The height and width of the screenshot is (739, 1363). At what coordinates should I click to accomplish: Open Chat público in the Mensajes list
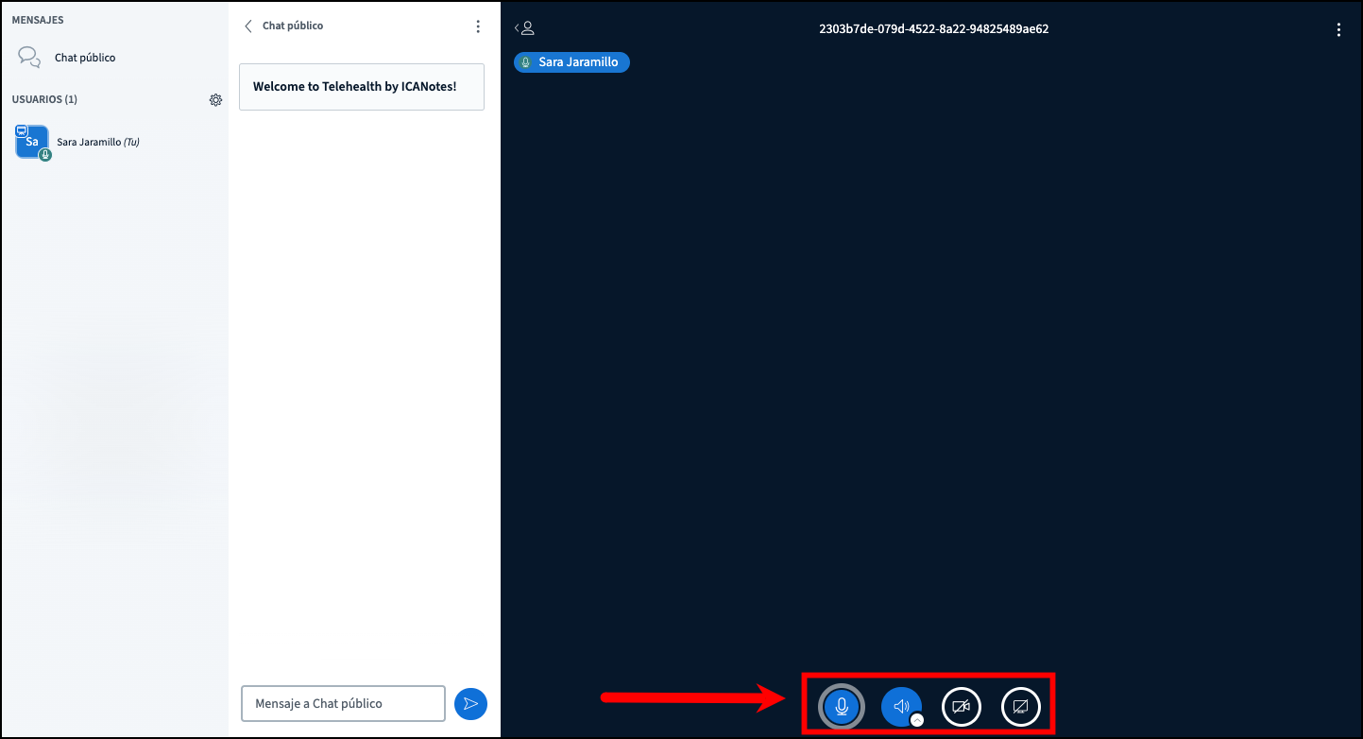coord(85,58)
